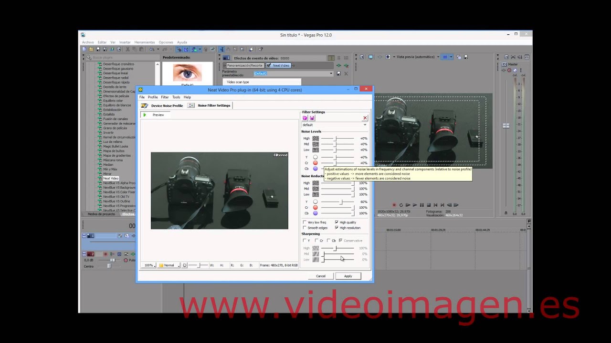Open the Device Noise Profile tab

162,105
